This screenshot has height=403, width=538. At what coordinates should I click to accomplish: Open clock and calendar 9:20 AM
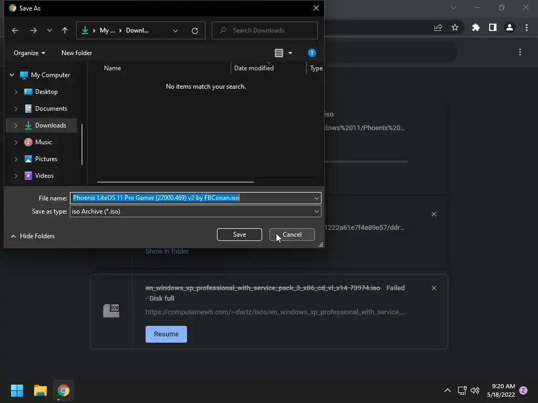[x=501, y=390]
